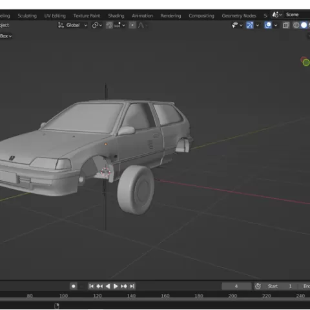
Task: Switch to solid viewport shading
Action: pyautogui.click(x=304, y=25)
